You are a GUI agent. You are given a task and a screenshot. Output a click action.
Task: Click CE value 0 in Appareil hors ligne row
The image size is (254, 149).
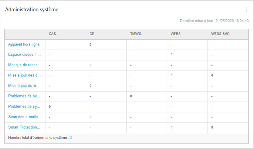click(90, 45)
